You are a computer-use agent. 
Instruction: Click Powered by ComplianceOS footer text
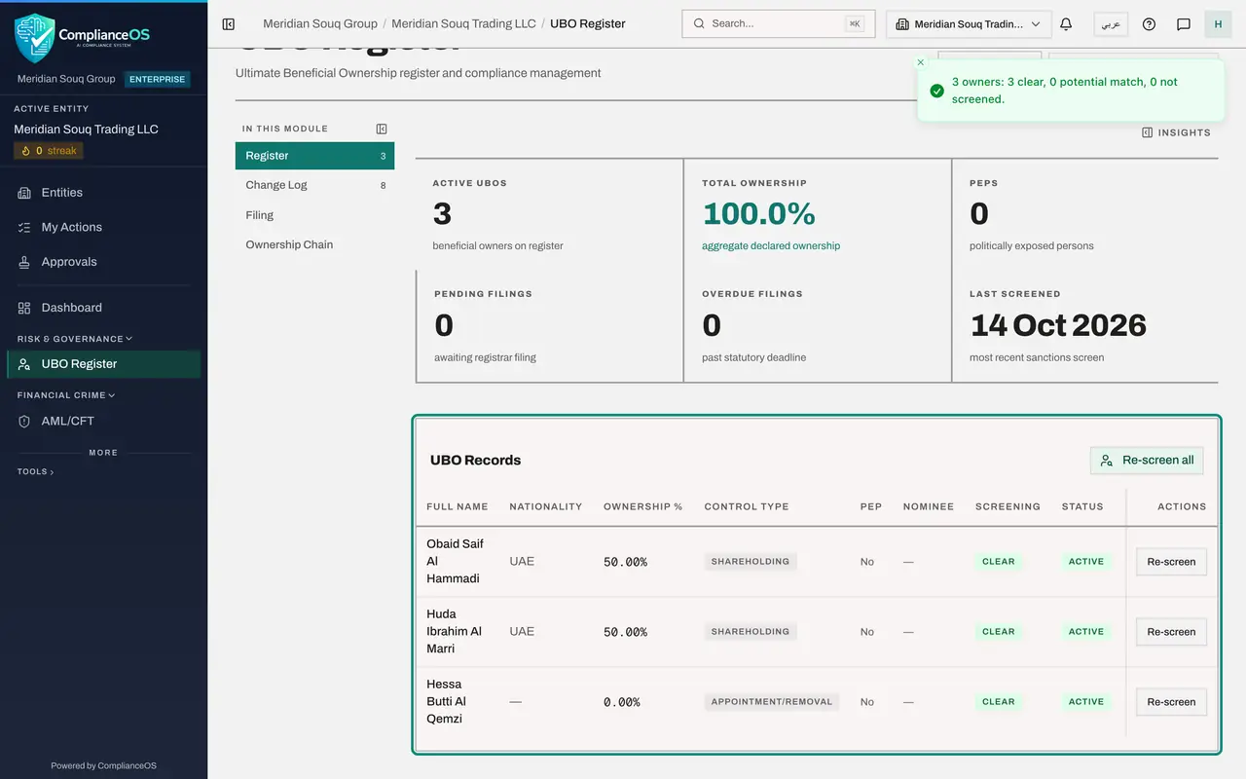pyautogui.click(x=103, y=765)
